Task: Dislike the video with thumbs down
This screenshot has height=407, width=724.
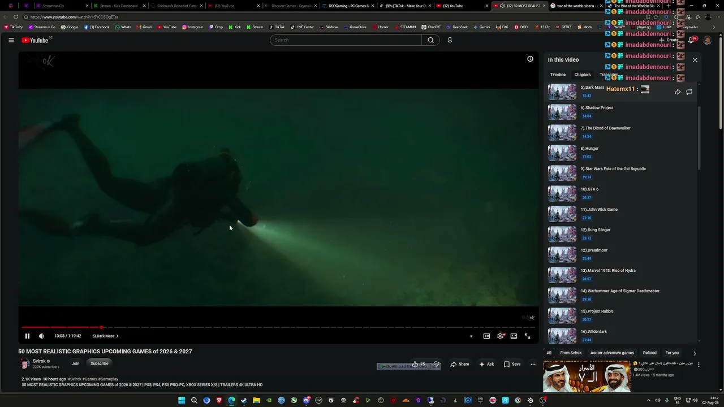Action: (x=436, y=364)
